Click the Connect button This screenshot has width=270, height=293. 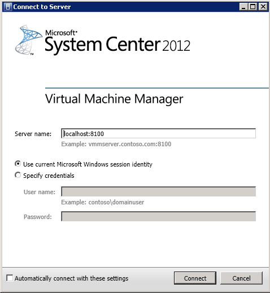pyautogui.click(x=195, y=278)
